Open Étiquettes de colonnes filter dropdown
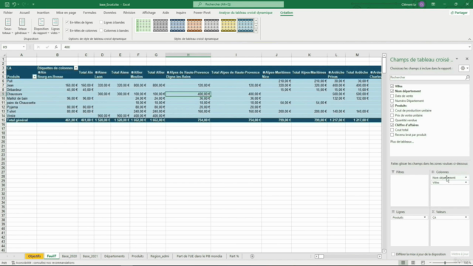The image size is (473, 266). point(75,68)
